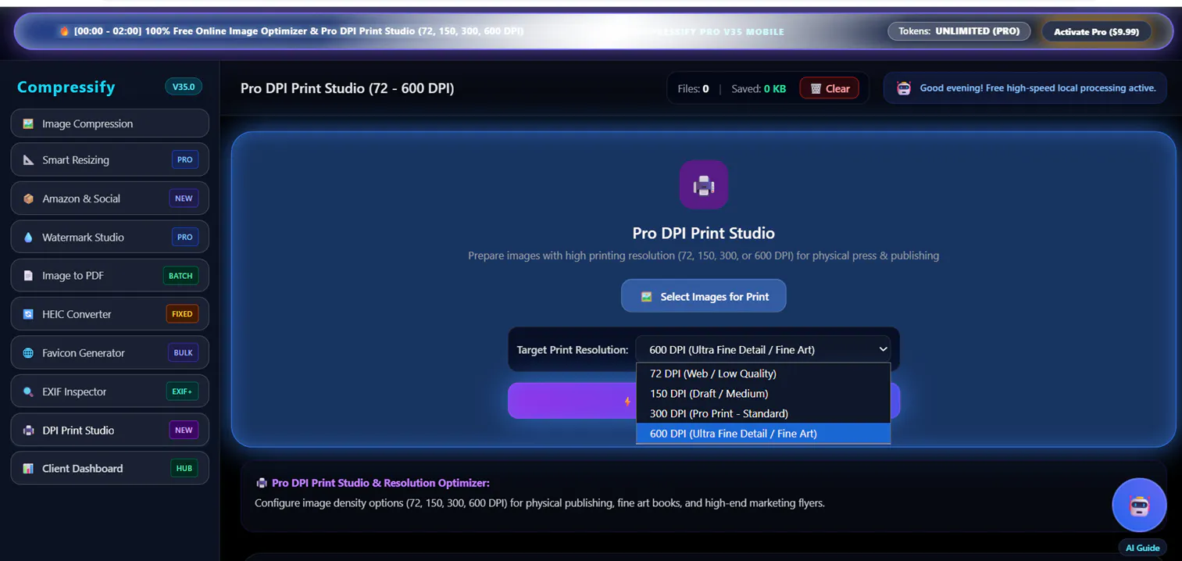Screen dimensions: 1182x561
Task: Open the AI Guide robot chat bubble
Action: coord(1139,506)
